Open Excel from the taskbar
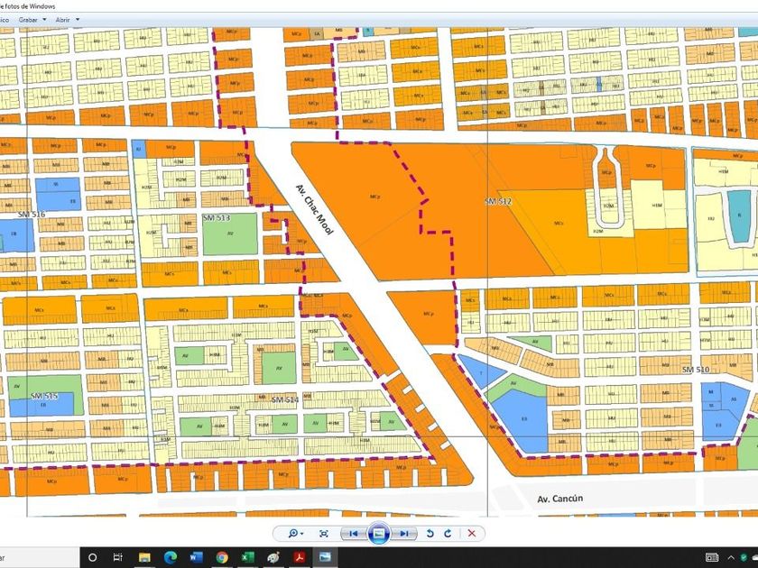Viewport: 758px width, 568px height. 246,557
